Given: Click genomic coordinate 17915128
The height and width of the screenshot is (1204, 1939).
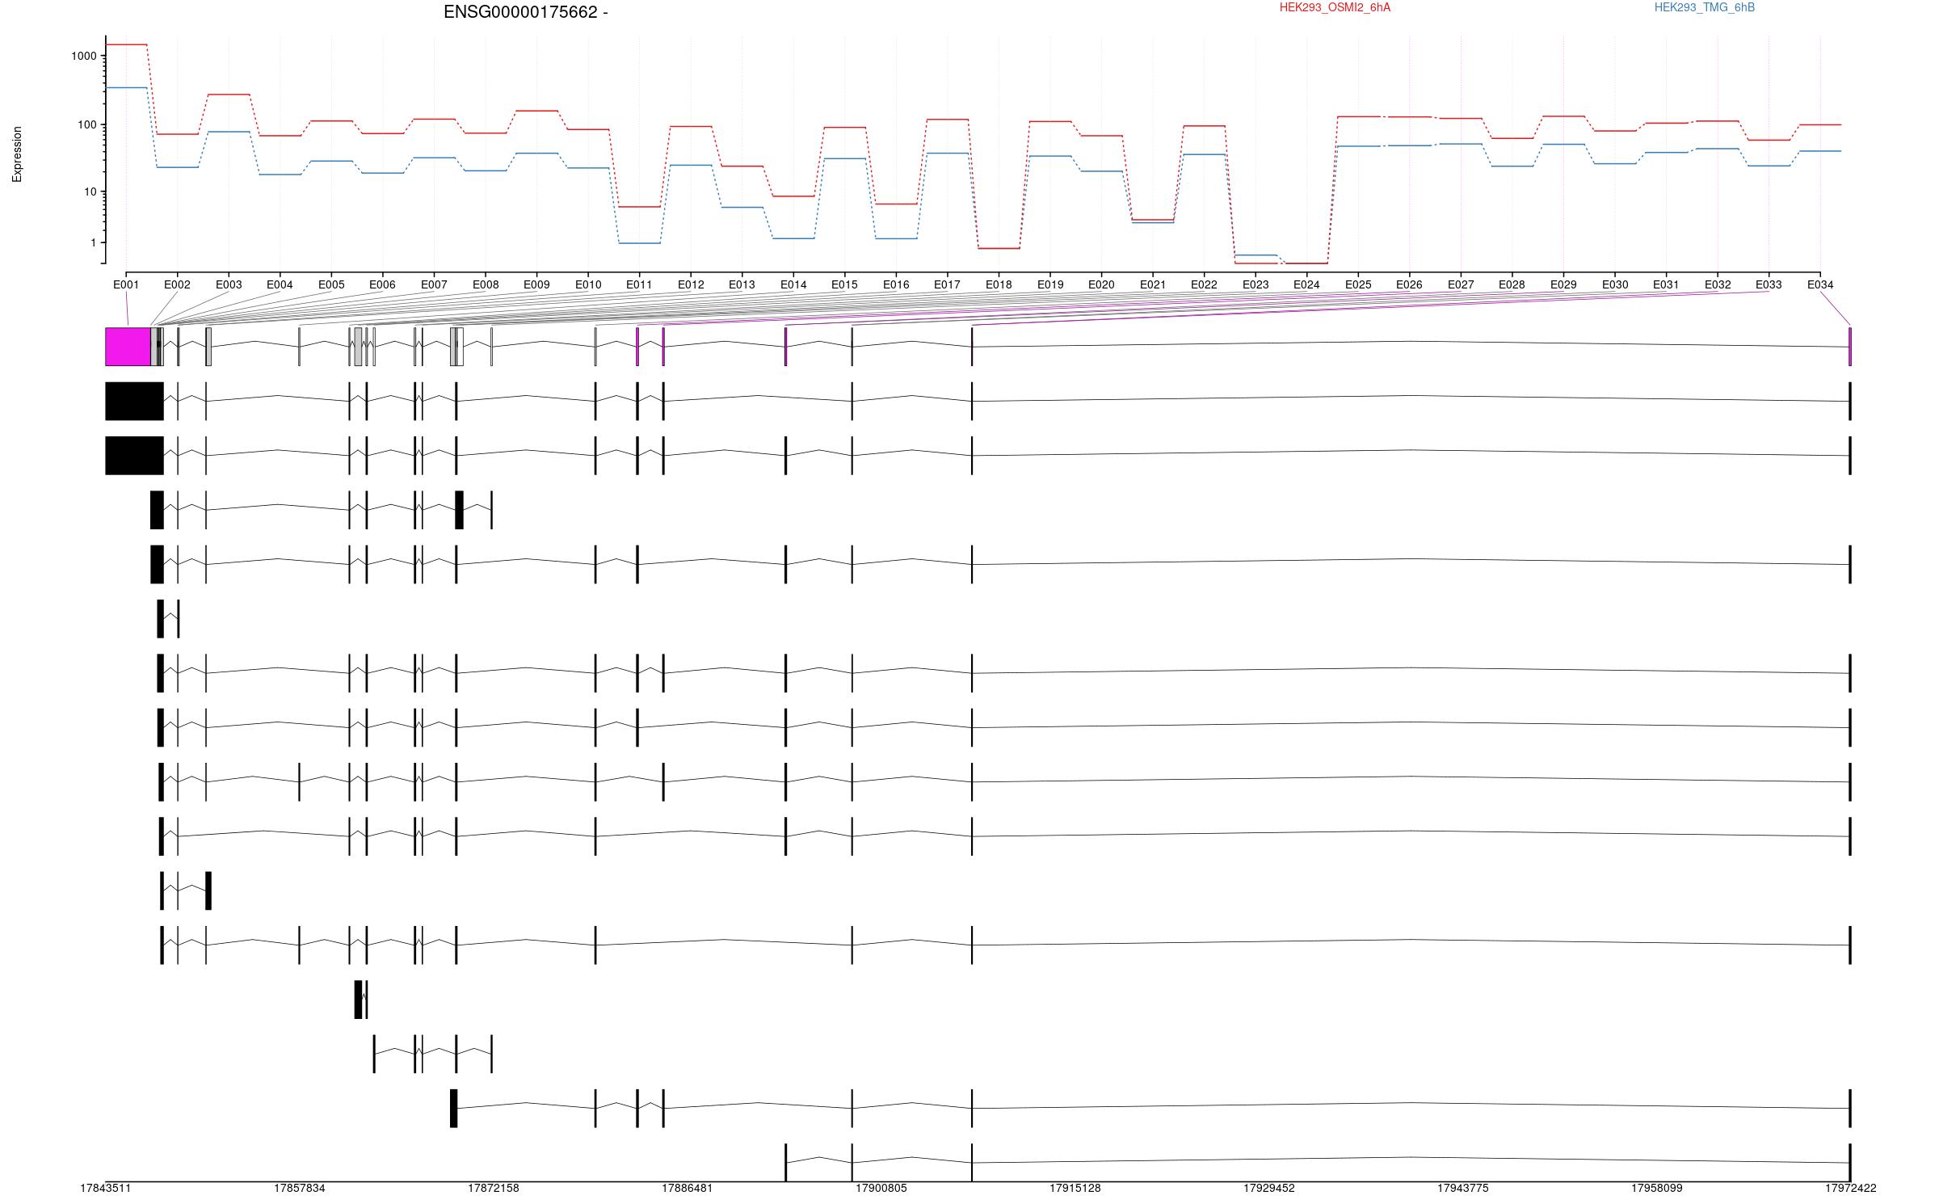Looking at the screenshot, I should pyautogui.click(x=1075, y=1188).
